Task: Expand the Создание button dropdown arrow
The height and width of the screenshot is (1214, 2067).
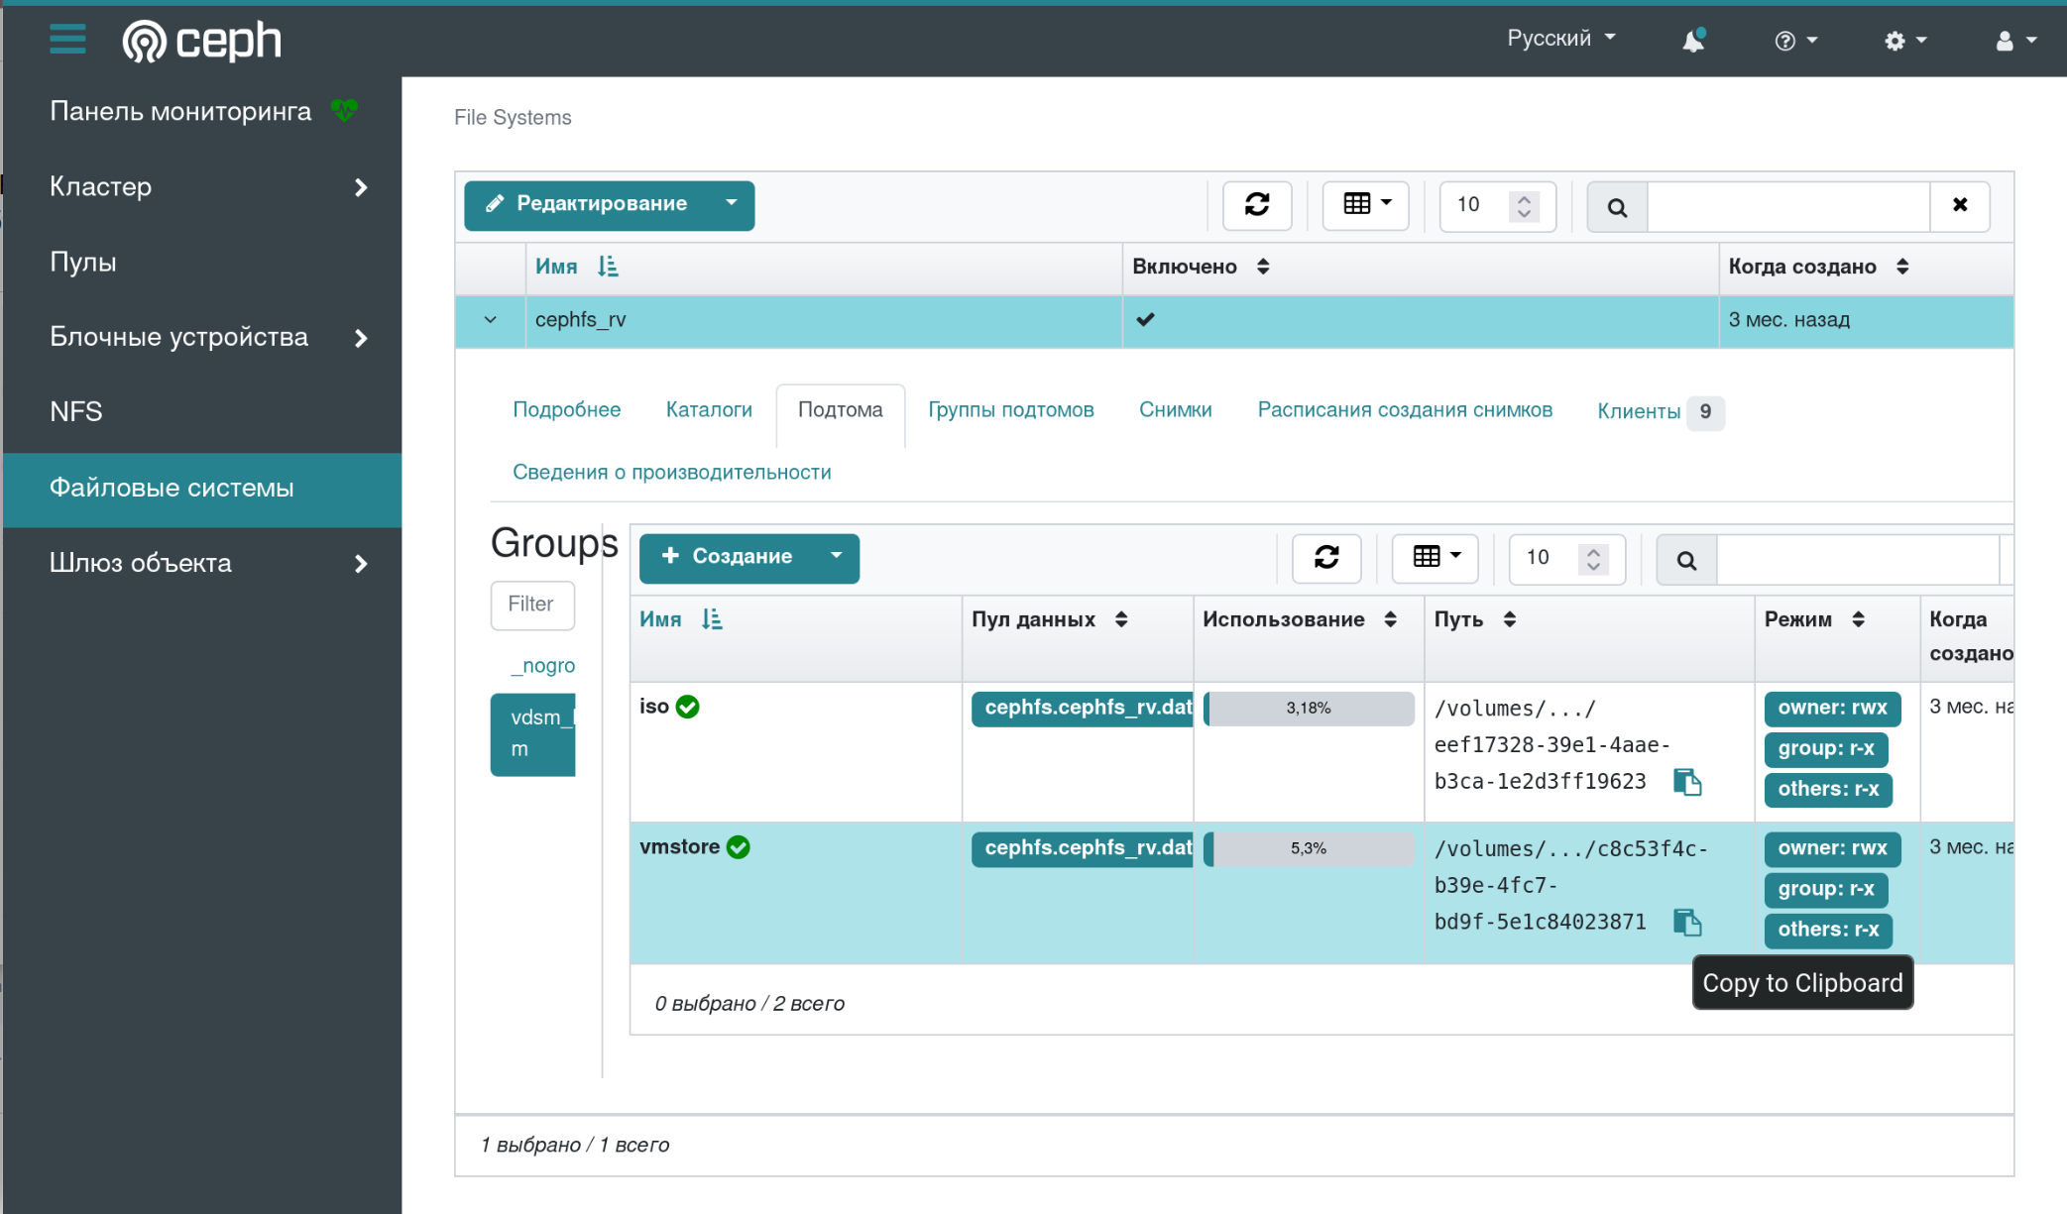Action: click(x=836, y=557)
